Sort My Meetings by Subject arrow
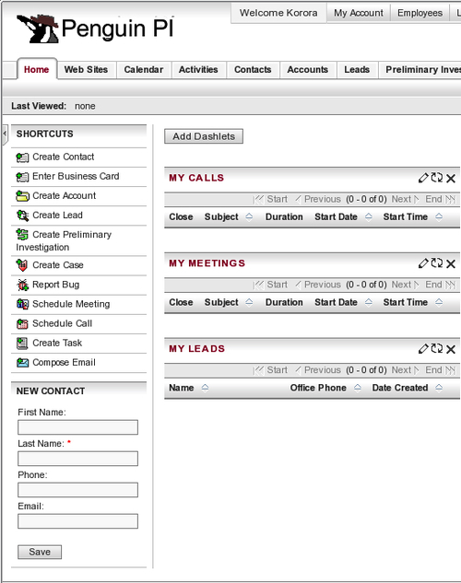 [249, 303]
